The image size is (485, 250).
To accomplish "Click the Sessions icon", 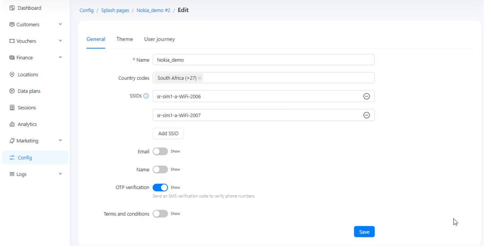I will 12,108.
